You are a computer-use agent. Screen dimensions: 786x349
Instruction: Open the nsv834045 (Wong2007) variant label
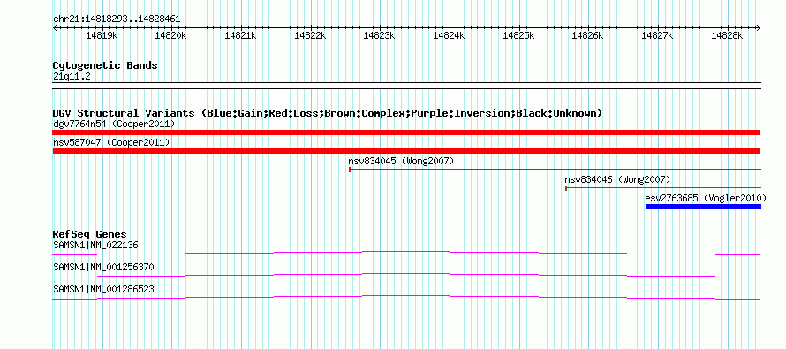click(x=401, y=162)
